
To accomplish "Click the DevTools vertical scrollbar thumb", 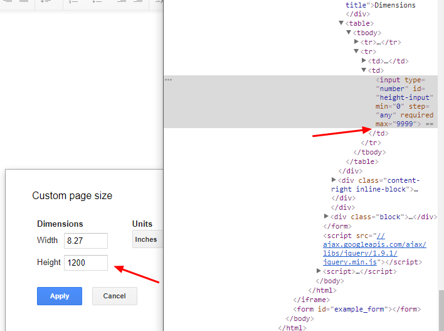I will tap(441, 310).
